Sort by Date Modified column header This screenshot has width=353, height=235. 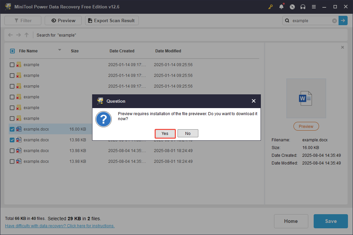coord(168,51)
